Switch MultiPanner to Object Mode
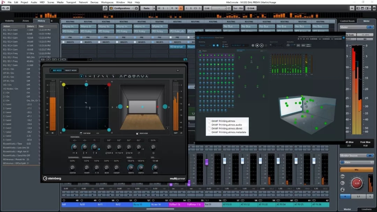 click(71, 70)
